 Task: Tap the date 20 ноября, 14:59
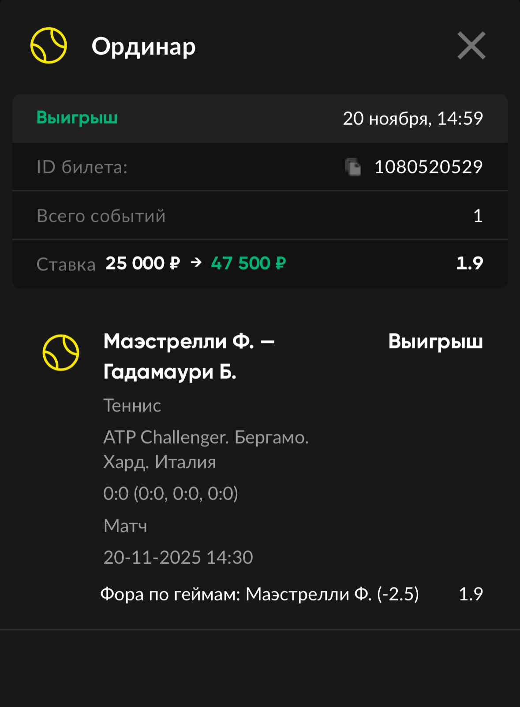coord(413,118)
